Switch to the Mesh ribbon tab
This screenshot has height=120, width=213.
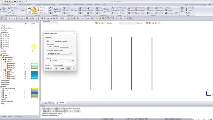[14, 5]
